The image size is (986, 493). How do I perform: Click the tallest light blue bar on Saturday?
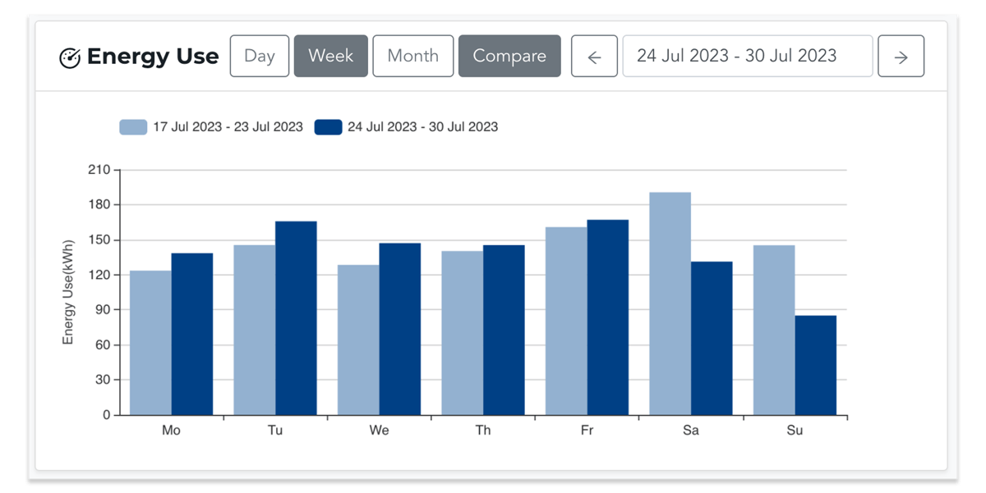670,304
